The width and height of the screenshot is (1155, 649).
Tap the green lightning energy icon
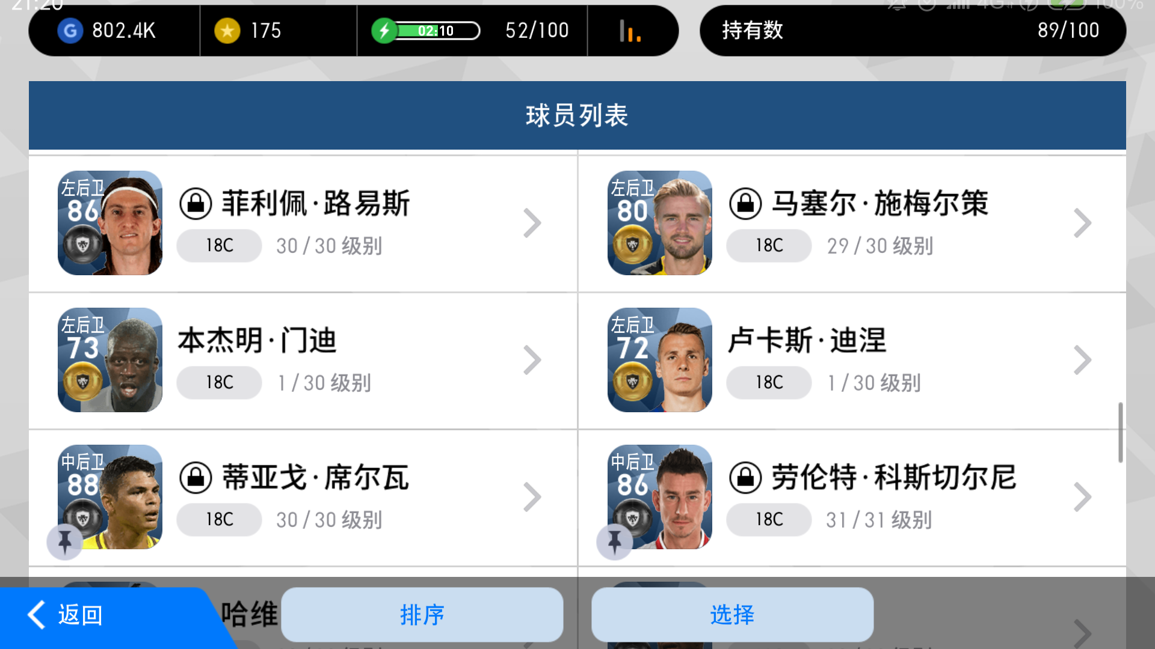click(384, 31)
